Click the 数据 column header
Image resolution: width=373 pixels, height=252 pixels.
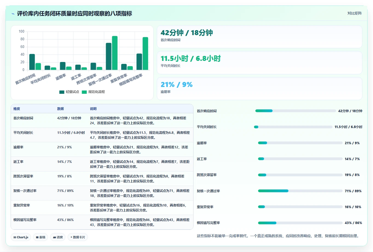point(60,109)
